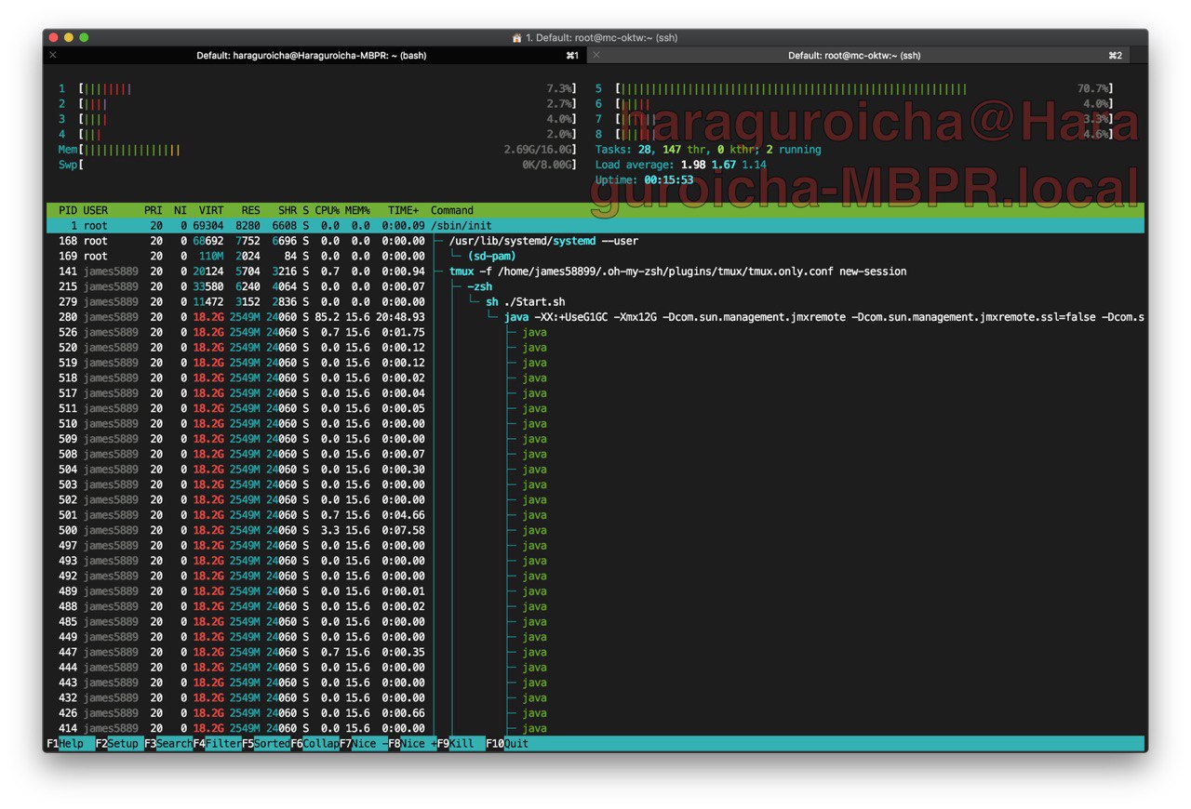Sort by the TIME+ column header

[404, 211]
